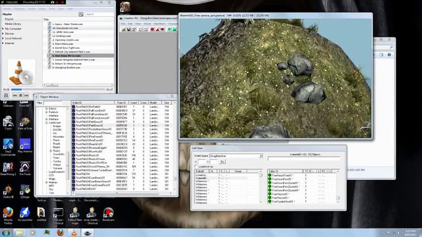Click the Go button in Cell View
This screenshot has width=422, height=237.
click(x=222, y=162)
